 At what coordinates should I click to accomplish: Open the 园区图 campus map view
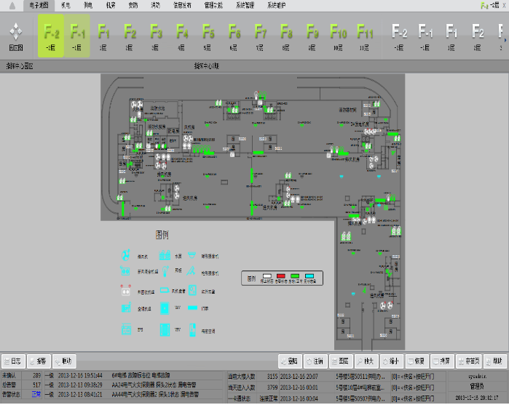15,36
